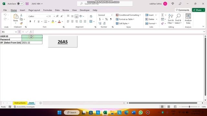Apply Comma Style

pos(111,19)
